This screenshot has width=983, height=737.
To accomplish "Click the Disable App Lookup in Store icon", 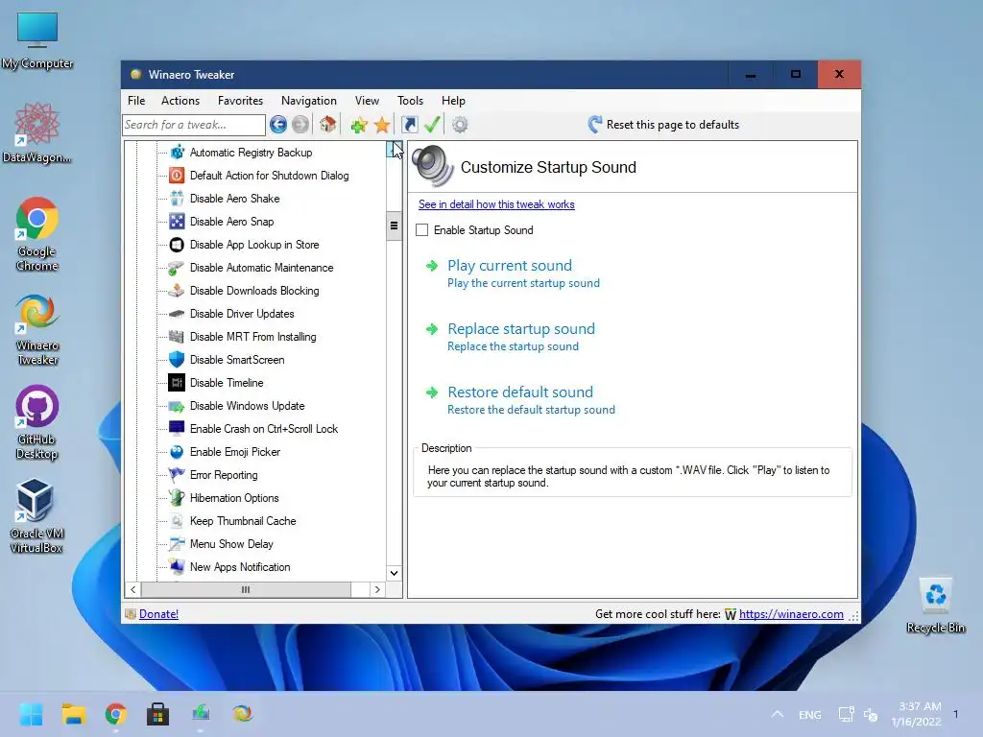I will (177, 245).
